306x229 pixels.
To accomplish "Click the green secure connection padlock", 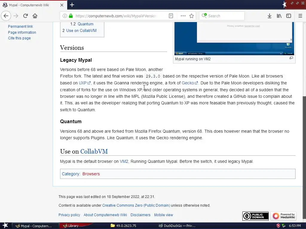I will point(71,16).
